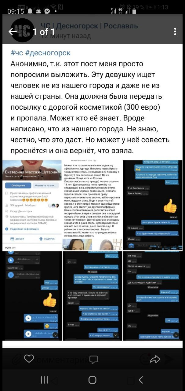
Task: Tap the back arrow in the viewer header
Action: tap(13, 31)
